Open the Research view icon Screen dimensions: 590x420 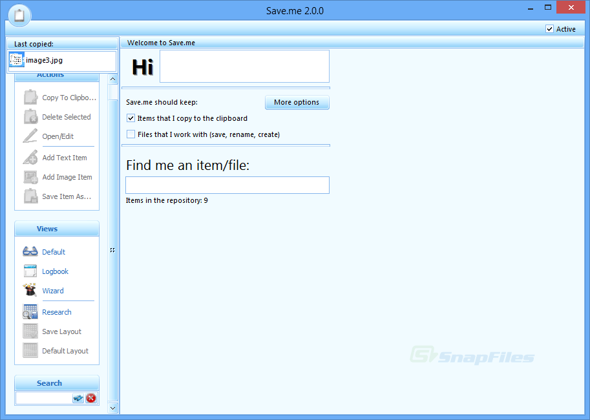30,311
